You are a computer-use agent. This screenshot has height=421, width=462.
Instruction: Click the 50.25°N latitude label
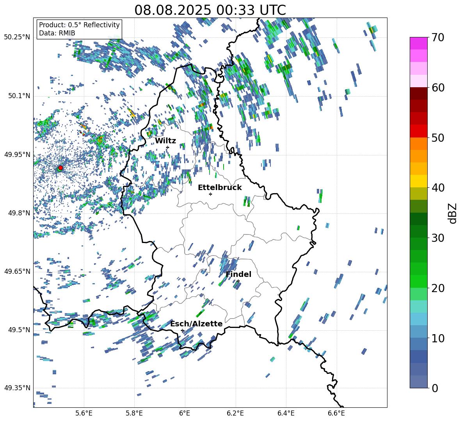tap(17, 37)
